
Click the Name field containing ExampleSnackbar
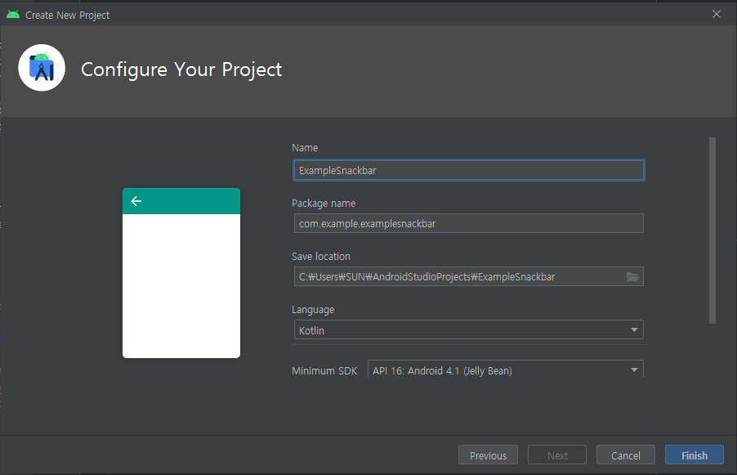469,170
